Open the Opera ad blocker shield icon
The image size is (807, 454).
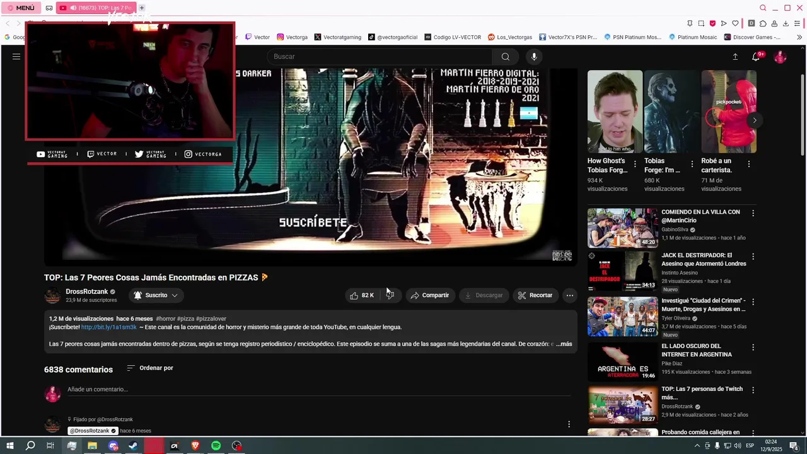[712, 23]
